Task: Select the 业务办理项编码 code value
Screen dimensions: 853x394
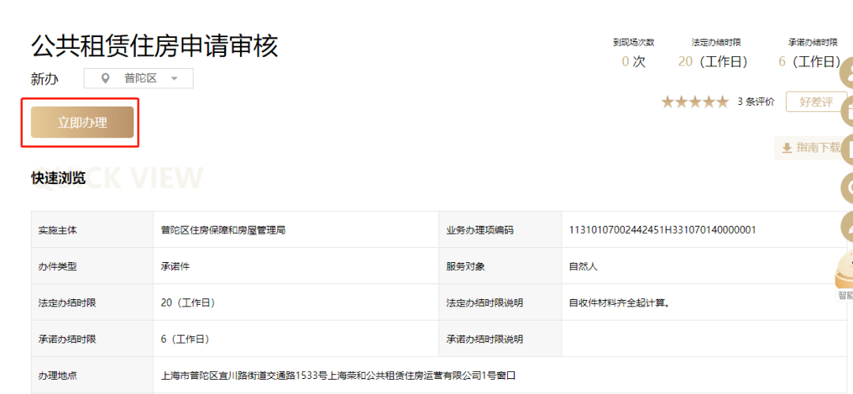Action: (x=662, y=230)
